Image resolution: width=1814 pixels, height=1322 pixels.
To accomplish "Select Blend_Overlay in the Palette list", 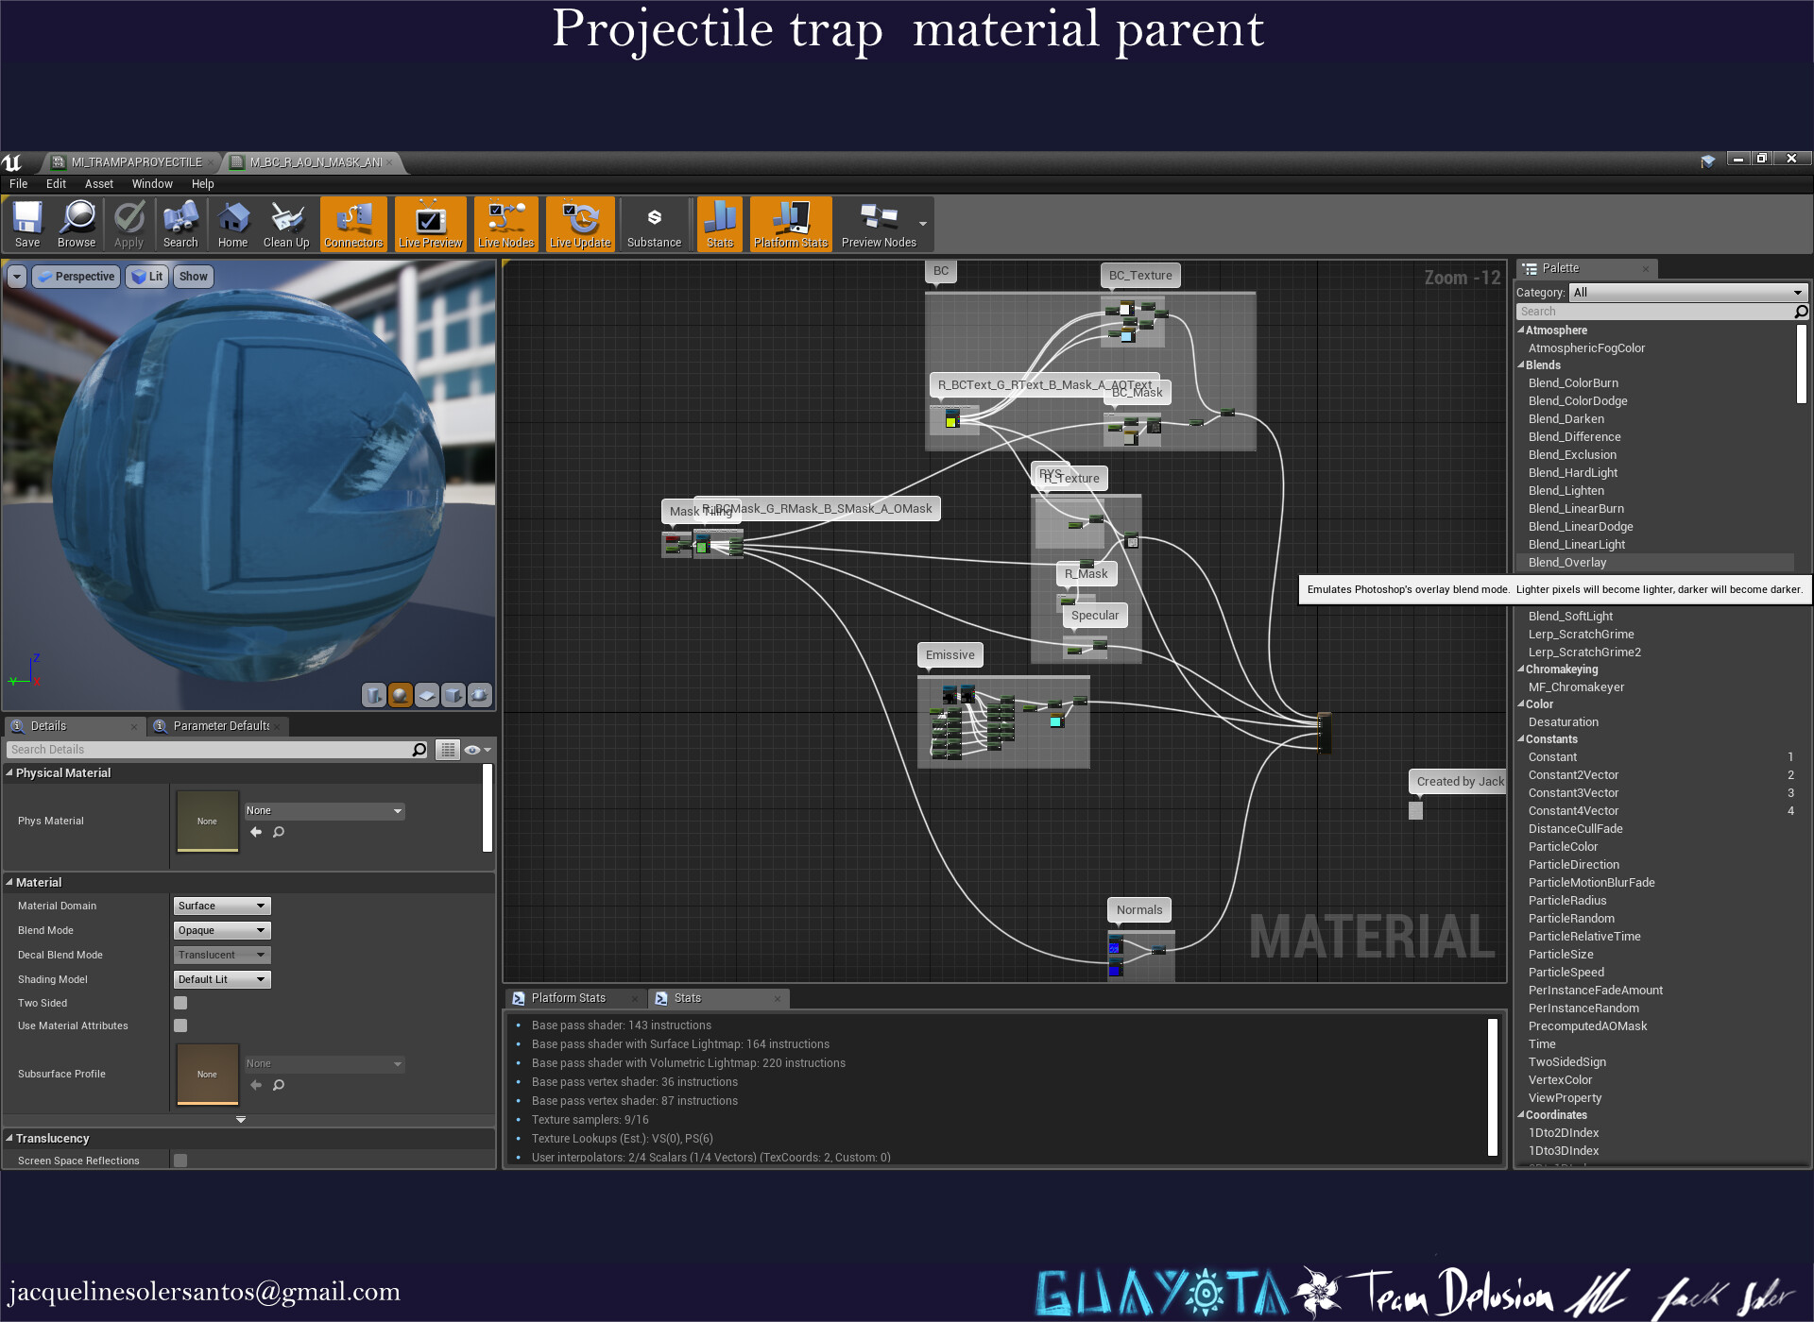I will coord(1567,562).
